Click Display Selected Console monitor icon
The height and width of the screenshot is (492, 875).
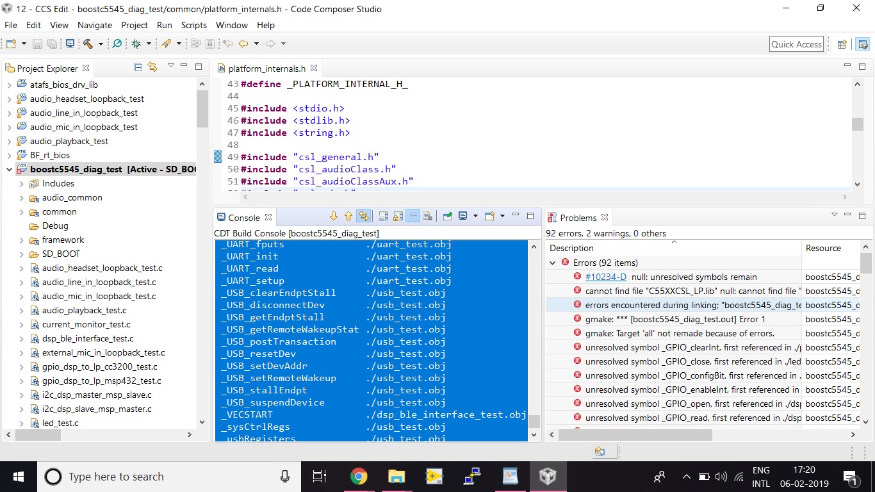(x=462, y=217)
